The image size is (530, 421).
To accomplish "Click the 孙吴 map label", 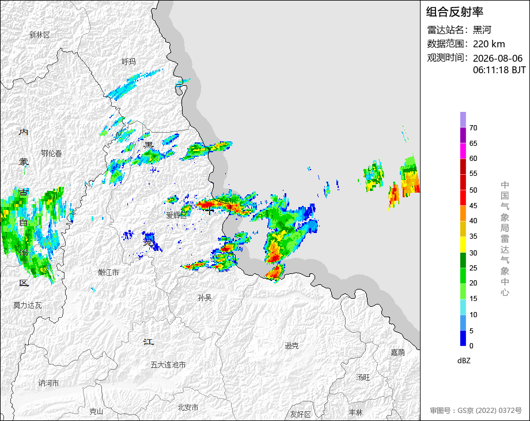I will point(205,298).
